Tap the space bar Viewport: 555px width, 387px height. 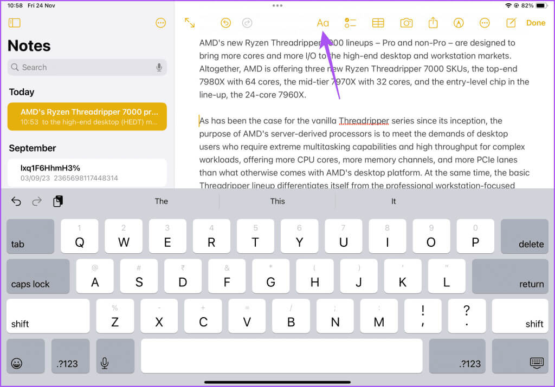pyautogui.click(x=282, y=356)
